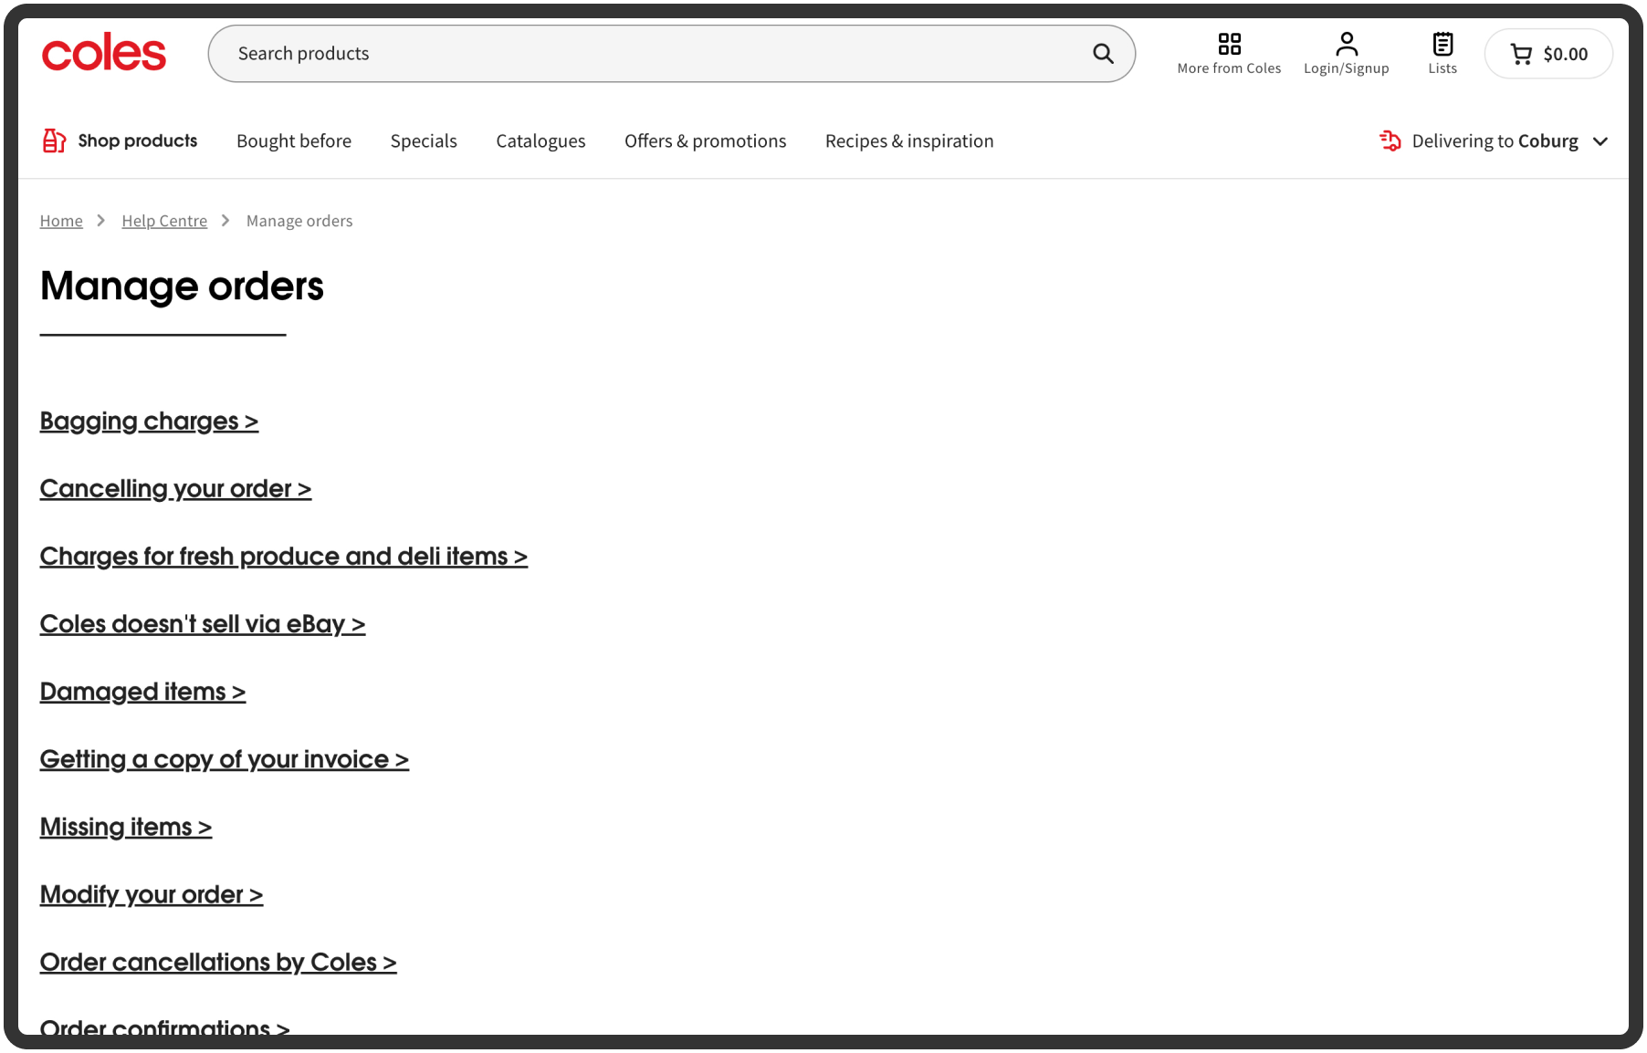Open the shopping cart showing $0.00
Screen dimensions: 1647x1053
[1548, 53]
